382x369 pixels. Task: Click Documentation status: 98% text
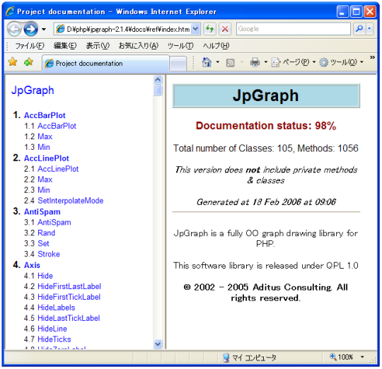tap(266, 126)
